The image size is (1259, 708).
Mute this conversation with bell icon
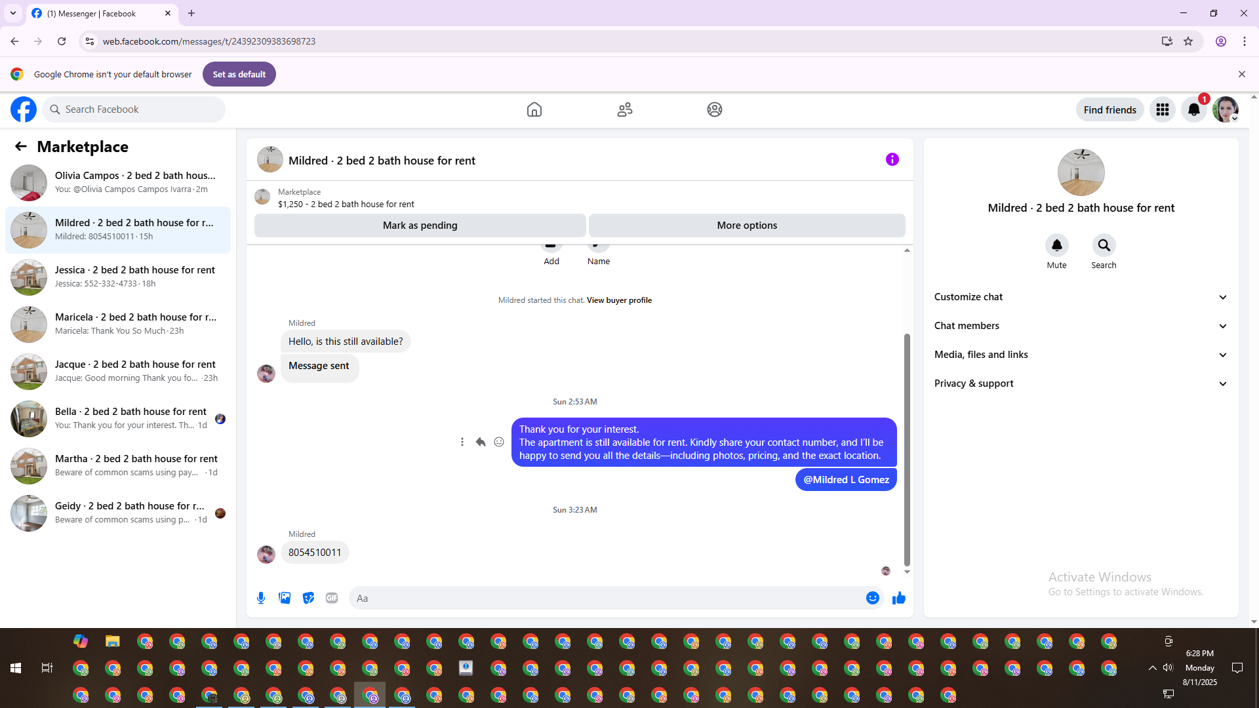1056,245
